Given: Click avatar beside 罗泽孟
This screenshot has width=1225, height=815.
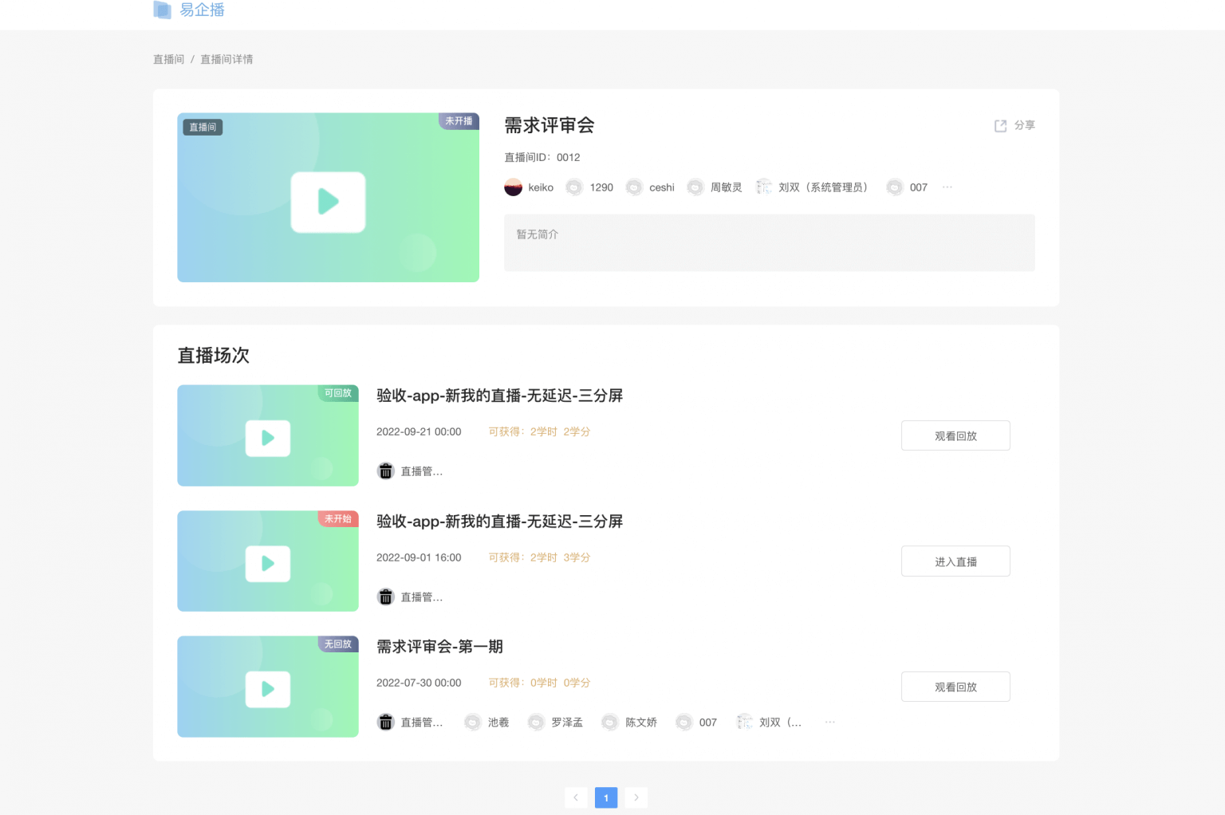Looking at the screenshot, I should (x=537, y=722).
